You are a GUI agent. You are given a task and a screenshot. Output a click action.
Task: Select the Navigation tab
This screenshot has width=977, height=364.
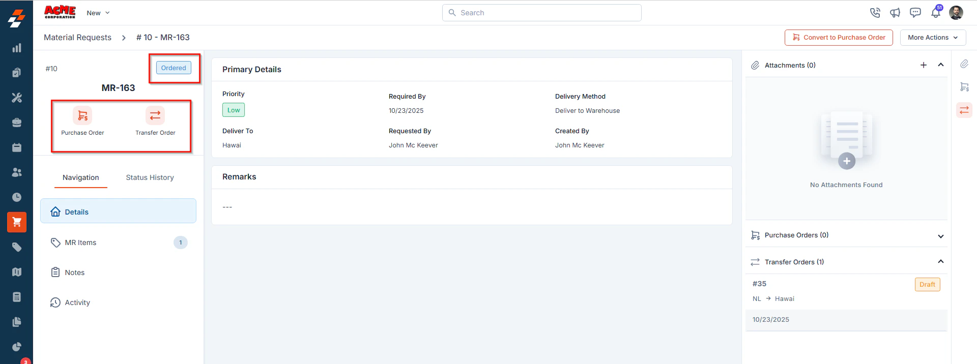(81, 177)
